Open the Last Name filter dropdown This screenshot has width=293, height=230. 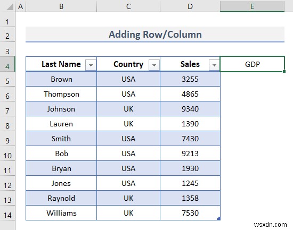click(x=91, y=65)
